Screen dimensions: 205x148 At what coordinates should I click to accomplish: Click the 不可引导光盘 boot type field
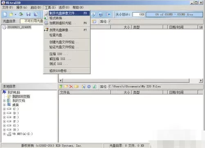(32, 21)
